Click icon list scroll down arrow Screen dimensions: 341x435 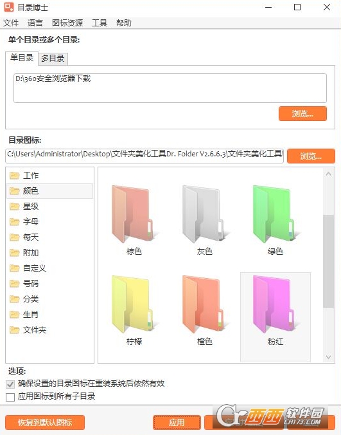click(x=329, y=356)
